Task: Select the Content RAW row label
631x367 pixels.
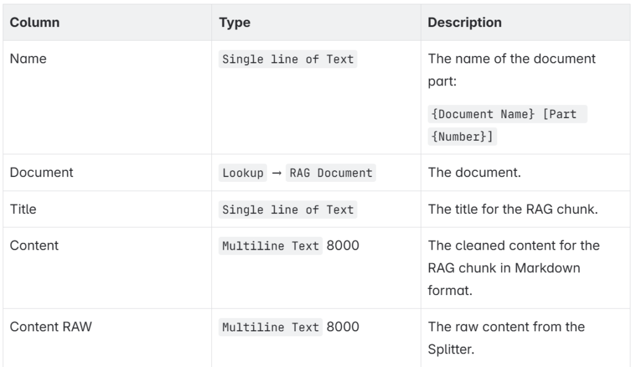Action: 51,327
